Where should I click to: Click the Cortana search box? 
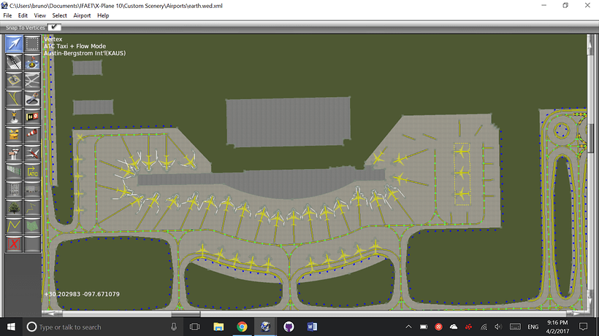102,327
